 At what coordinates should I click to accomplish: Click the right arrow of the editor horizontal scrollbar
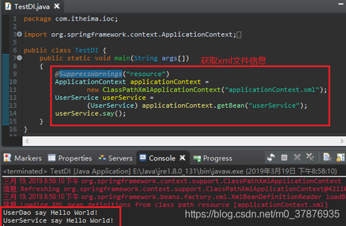point(342,141)
